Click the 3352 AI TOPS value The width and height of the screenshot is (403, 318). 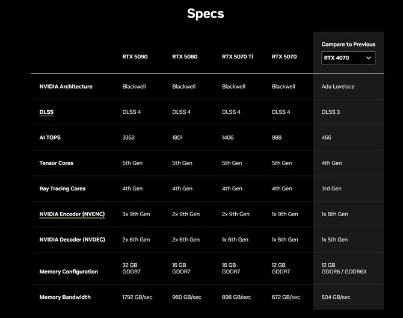point(129,138)
